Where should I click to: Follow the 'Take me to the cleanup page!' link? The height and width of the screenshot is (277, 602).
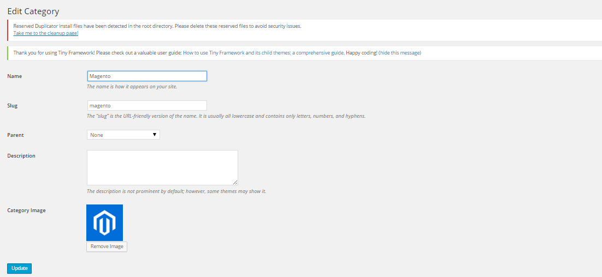coord(46,33)
